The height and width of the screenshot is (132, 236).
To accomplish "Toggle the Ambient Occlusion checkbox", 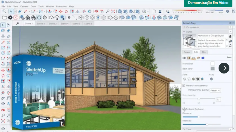I will (184, 109).
